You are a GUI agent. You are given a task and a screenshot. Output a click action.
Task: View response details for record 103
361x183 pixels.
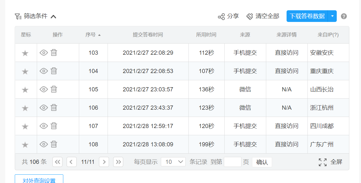click(44, 52)
